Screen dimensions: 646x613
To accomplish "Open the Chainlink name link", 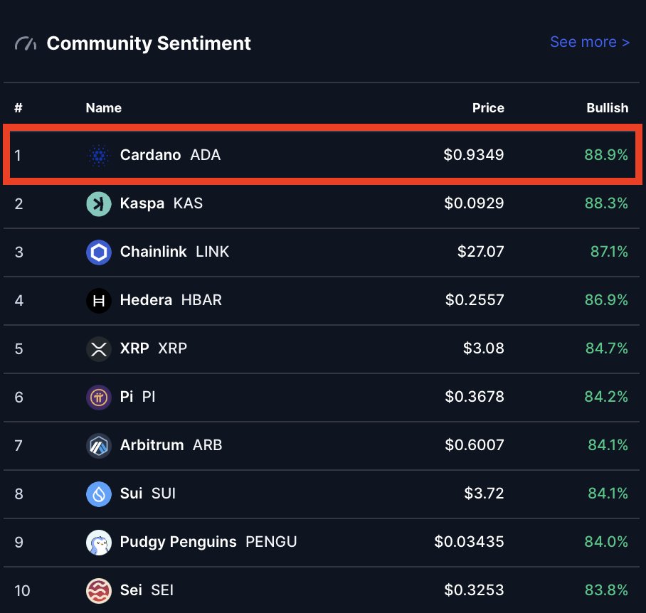I will [153, 252].
